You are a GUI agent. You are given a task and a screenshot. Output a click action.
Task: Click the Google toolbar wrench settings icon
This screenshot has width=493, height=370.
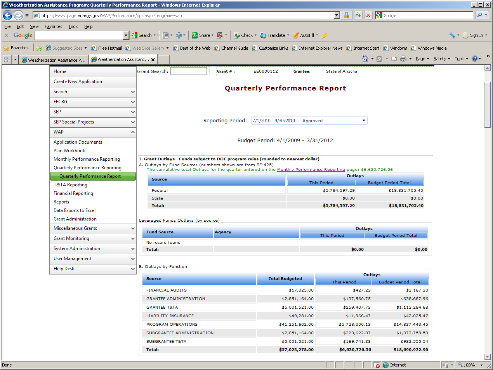(x=452, y=35)
